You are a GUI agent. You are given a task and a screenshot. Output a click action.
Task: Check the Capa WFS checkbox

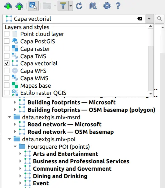click(x=7, y=71)
